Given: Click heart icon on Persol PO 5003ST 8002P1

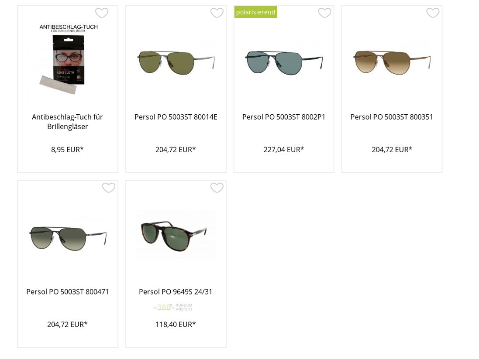Looking at the screenshot, I should (x=325, y=13).
